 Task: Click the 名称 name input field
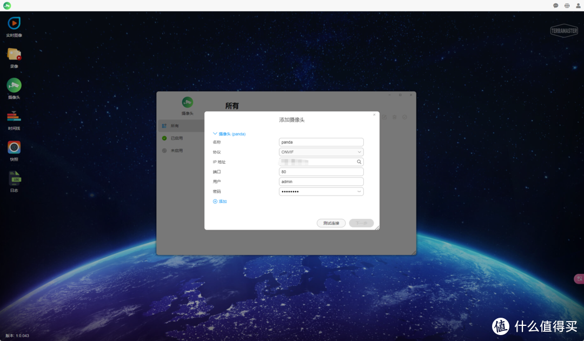[321, 142]
